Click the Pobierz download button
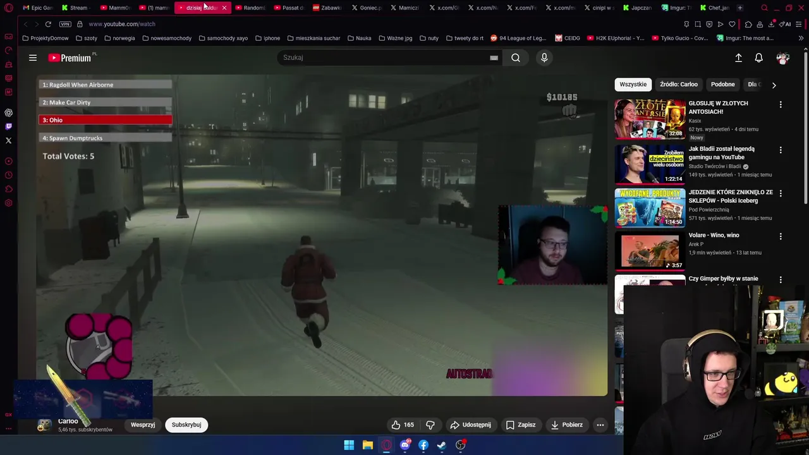The height and width of the screenshot is (455, 809). pos(567,425)
